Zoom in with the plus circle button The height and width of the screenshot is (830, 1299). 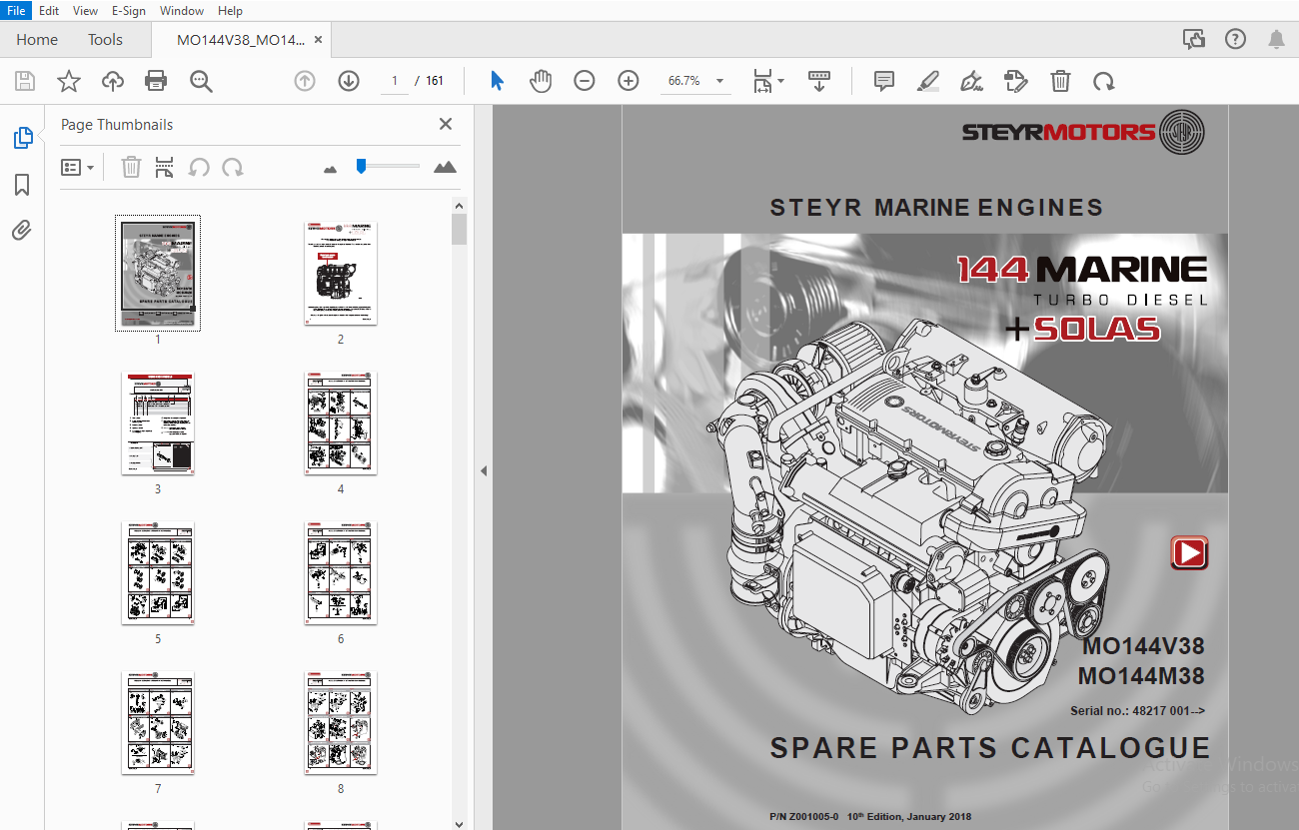coord(629,81)
